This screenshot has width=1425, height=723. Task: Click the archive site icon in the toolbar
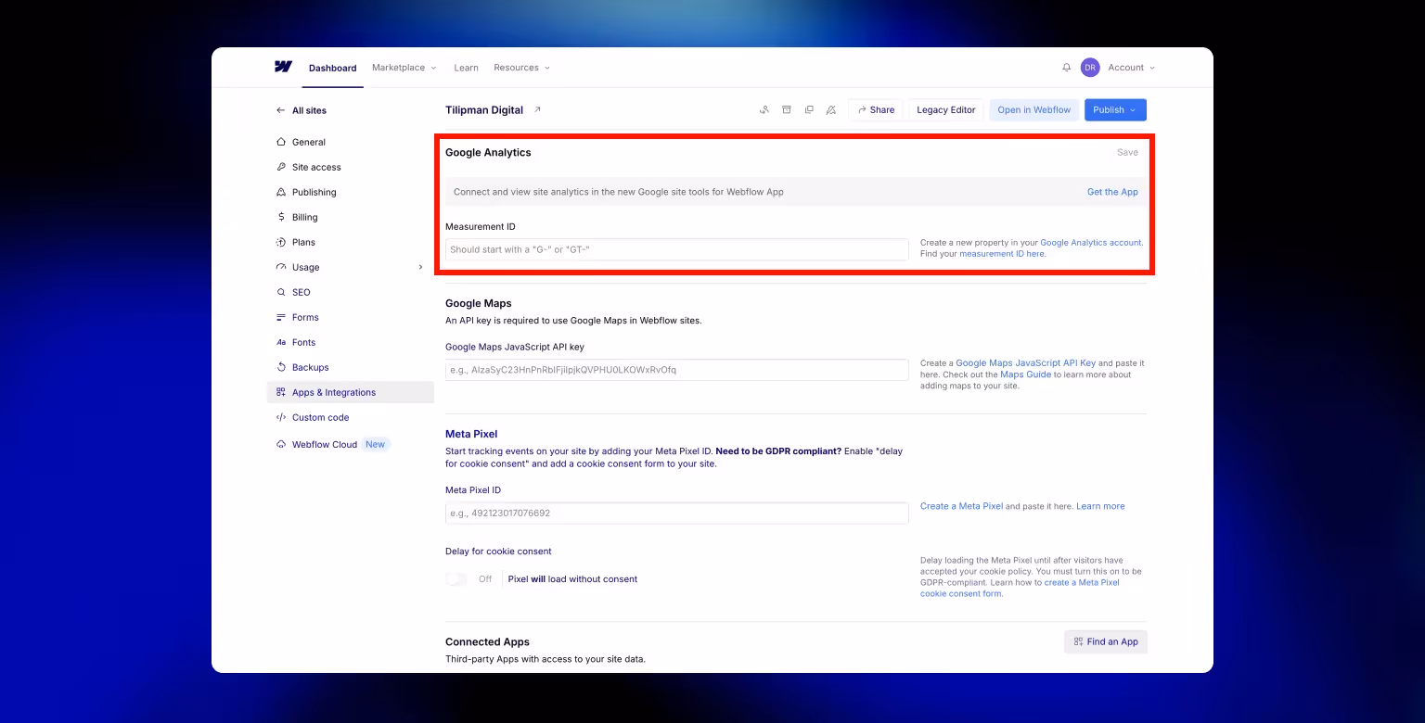786,109
